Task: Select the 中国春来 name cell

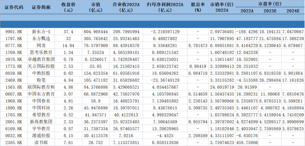Action: pyautogui.click(x=41, y=101)
